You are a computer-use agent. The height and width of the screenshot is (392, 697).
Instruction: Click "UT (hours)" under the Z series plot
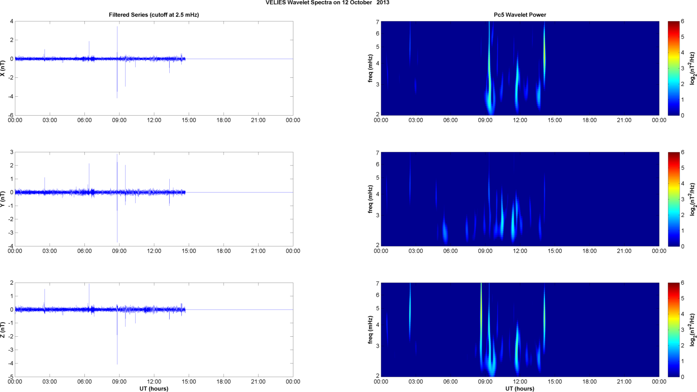154,389
